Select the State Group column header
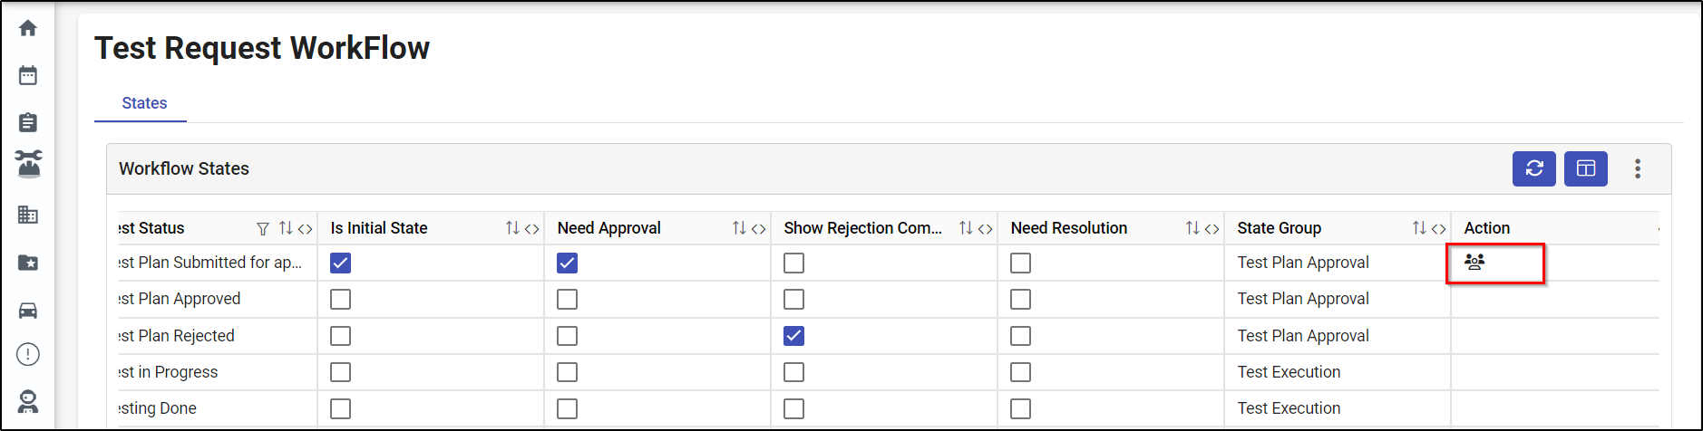The height and width of the screenshot is (431, 1703). 1280,228
